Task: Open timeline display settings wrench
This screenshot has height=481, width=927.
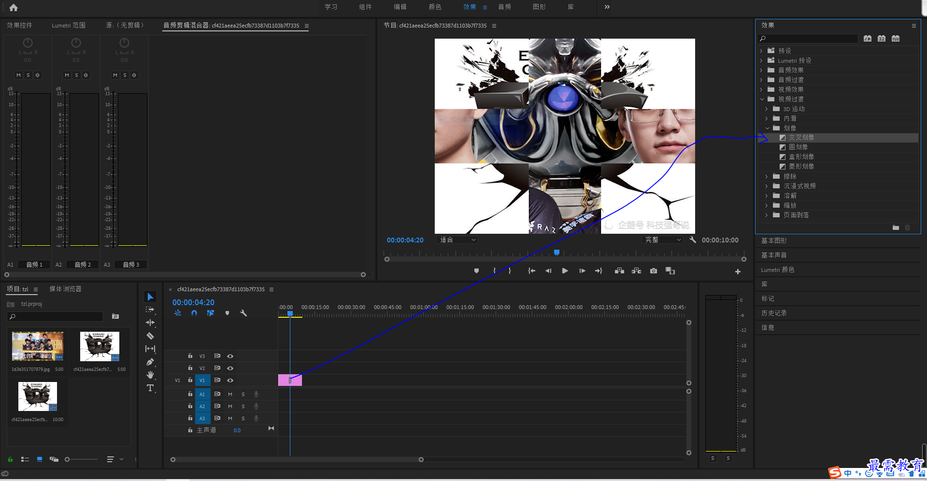Action: pyautogui.click(x=243, y=313)
